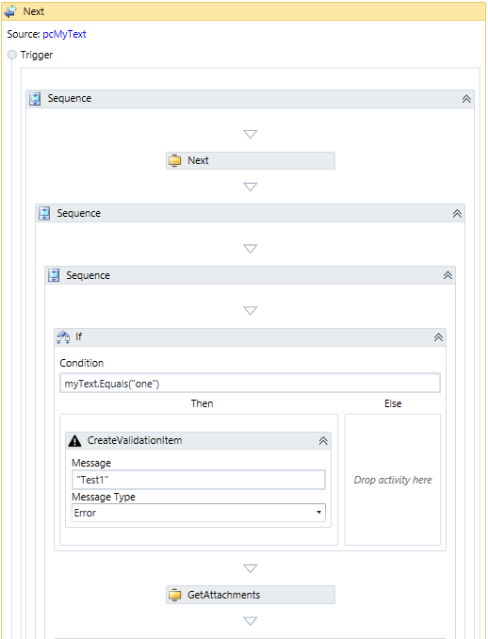This screenshot has width=488, height=639.
Task: Select the GetAttachments activity box
Action: click(251, 595)
